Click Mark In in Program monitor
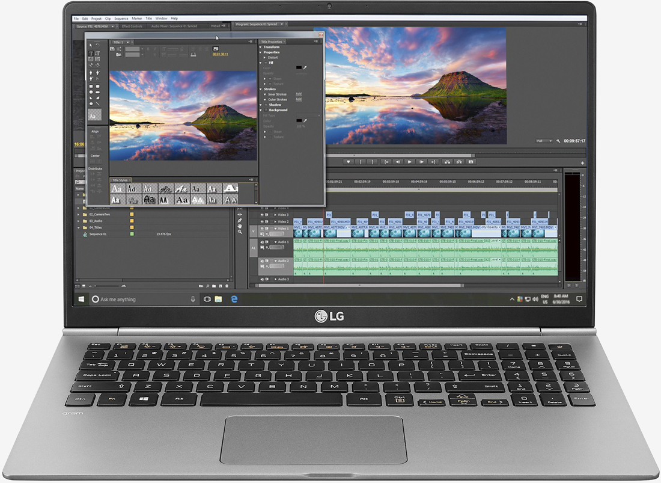Image resolution: width=661 pixels, height=483 pixels. pos(361,162)
